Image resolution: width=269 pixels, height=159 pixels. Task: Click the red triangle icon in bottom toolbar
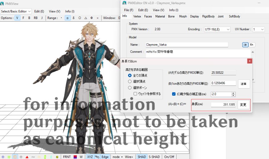coord(27,157)
